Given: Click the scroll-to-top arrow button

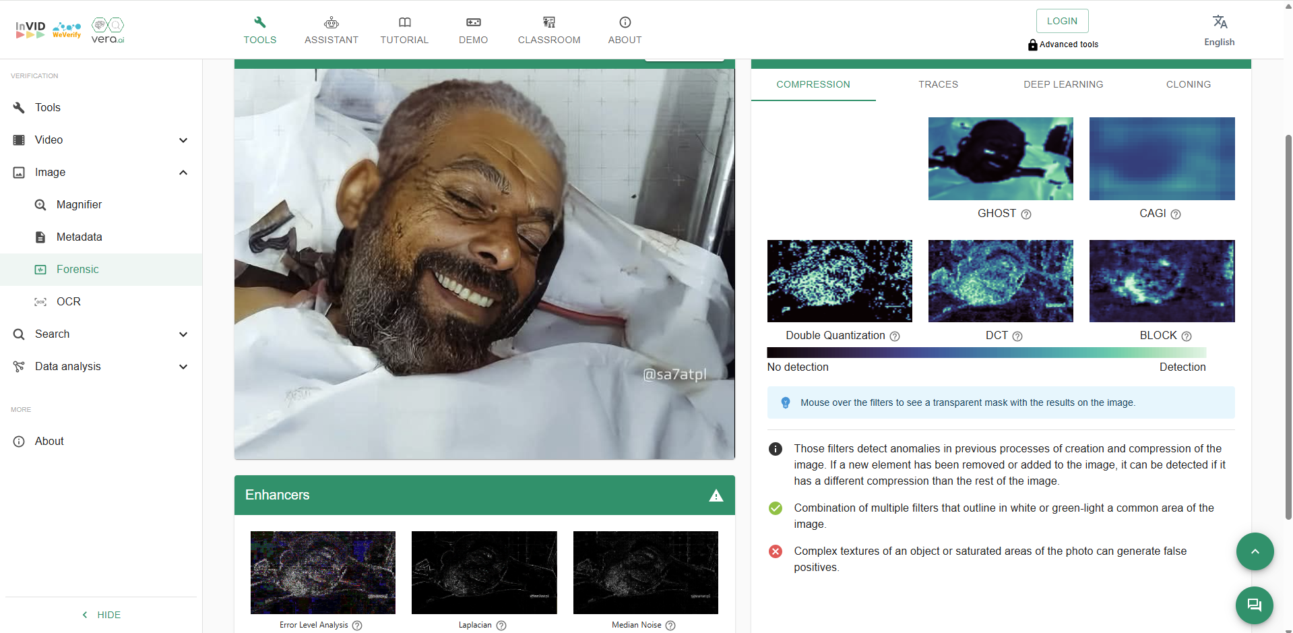Looking at the screenshot, I should 1254,551.
